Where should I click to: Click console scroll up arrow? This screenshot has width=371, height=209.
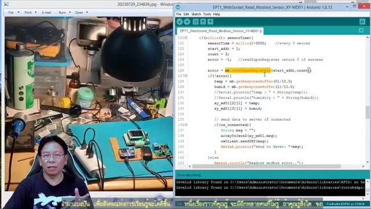click(x=368, y=182)
